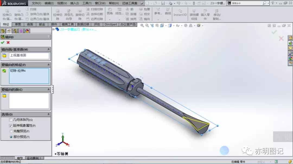Open the 圆角 fillet dropdown arrow

click(110, 19)
